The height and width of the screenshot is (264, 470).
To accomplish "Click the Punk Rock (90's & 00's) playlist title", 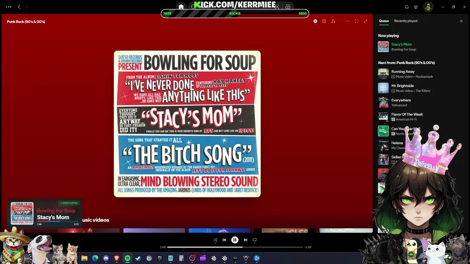I will click(x=26, y=22).
